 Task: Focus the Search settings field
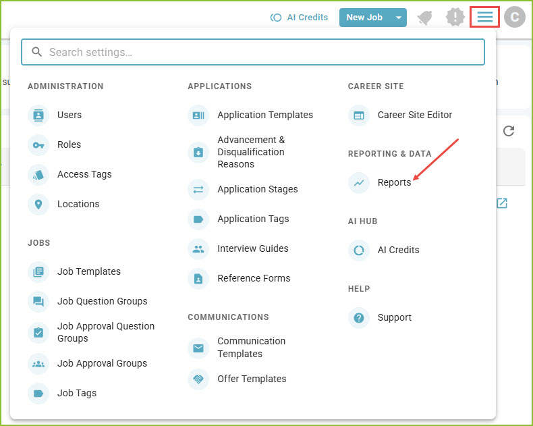coord(253,52)
